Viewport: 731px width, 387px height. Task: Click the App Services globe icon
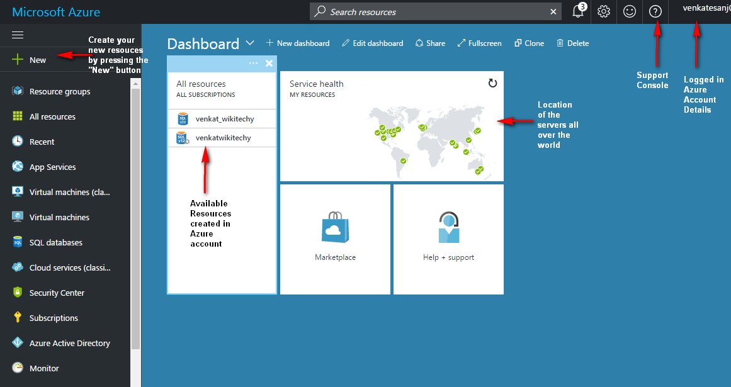tap(18, 166)
